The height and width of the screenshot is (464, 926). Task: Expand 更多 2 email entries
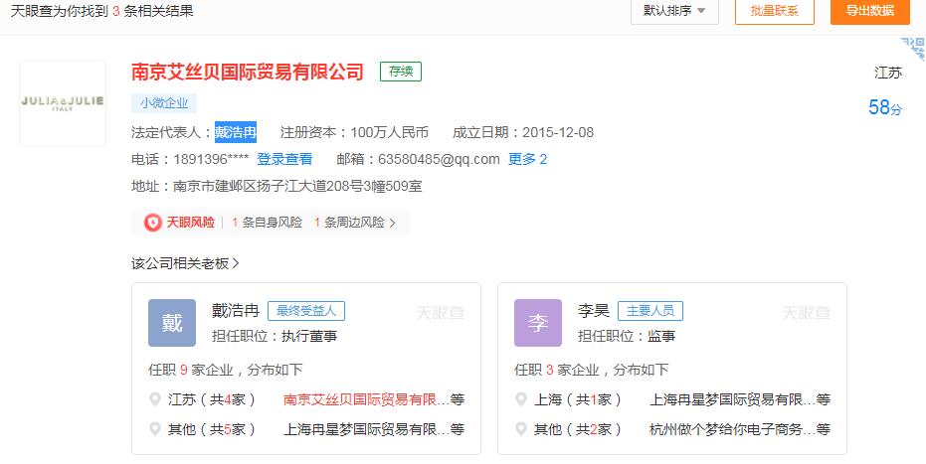click(527, 159)
